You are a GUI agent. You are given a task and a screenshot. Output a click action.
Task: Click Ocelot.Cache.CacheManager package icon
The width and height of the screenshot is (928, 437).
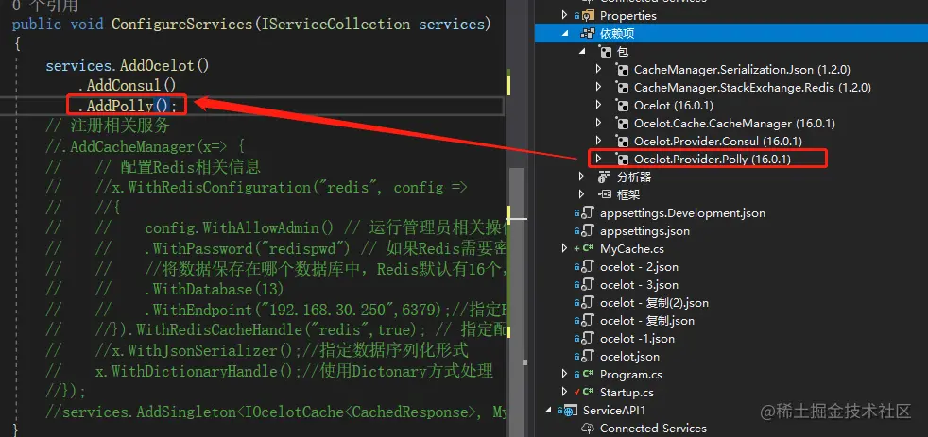coord(622,124)
